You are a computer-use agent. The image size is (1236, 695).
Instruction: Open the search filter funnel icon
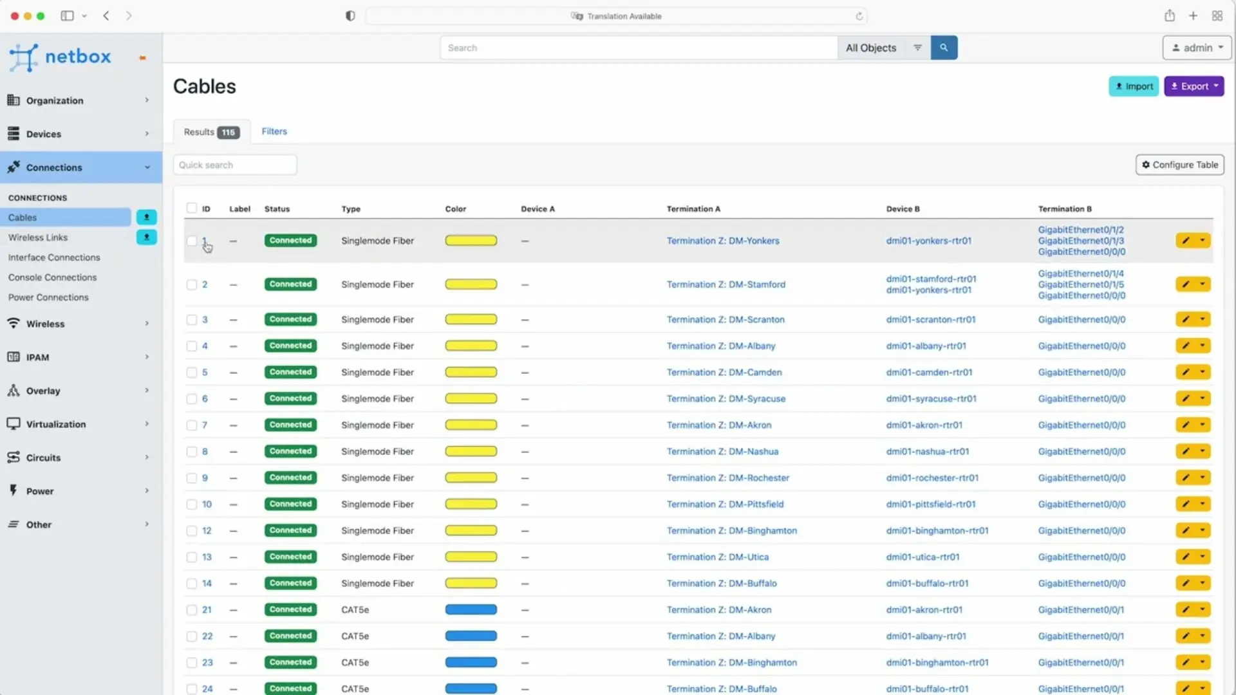(x=917, y=48)
